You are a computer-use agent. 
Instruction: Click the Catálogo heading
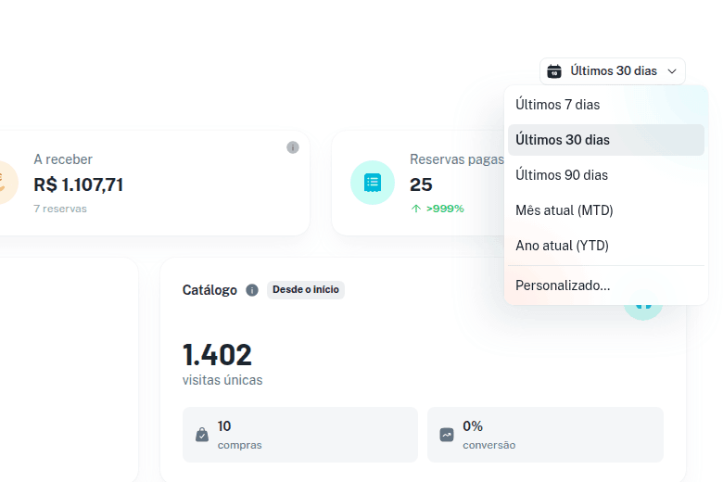pos(209,290)
